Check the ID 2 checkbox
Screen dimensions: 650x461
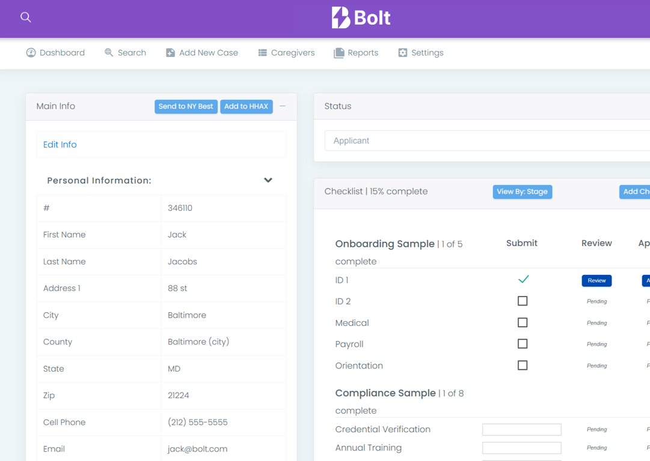[x=522, y=301]
